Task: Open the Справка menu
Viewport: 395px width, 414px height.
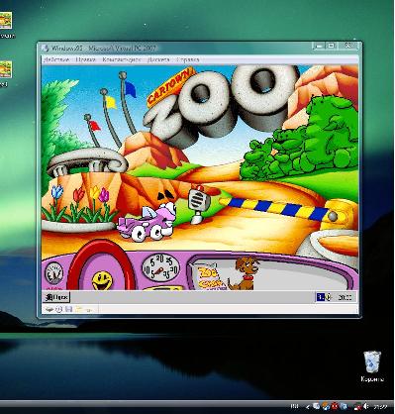Action: tap(188, 59)
